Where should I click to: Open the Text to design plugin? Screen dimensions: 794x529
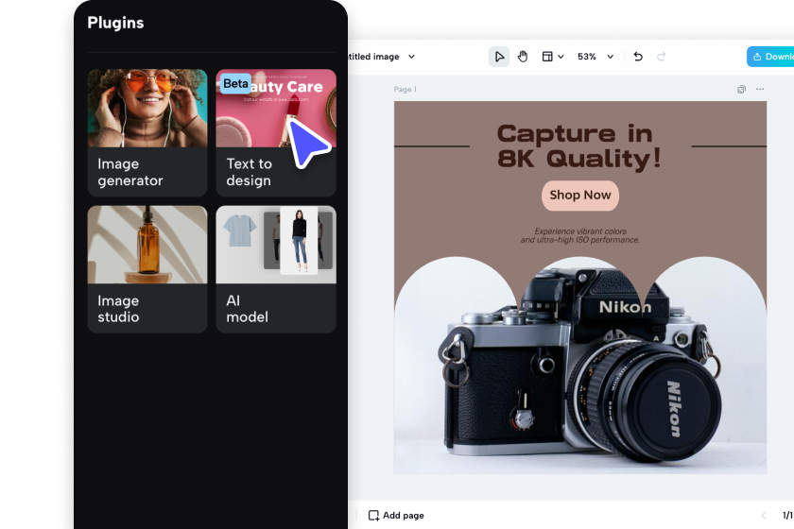point(276,132)
